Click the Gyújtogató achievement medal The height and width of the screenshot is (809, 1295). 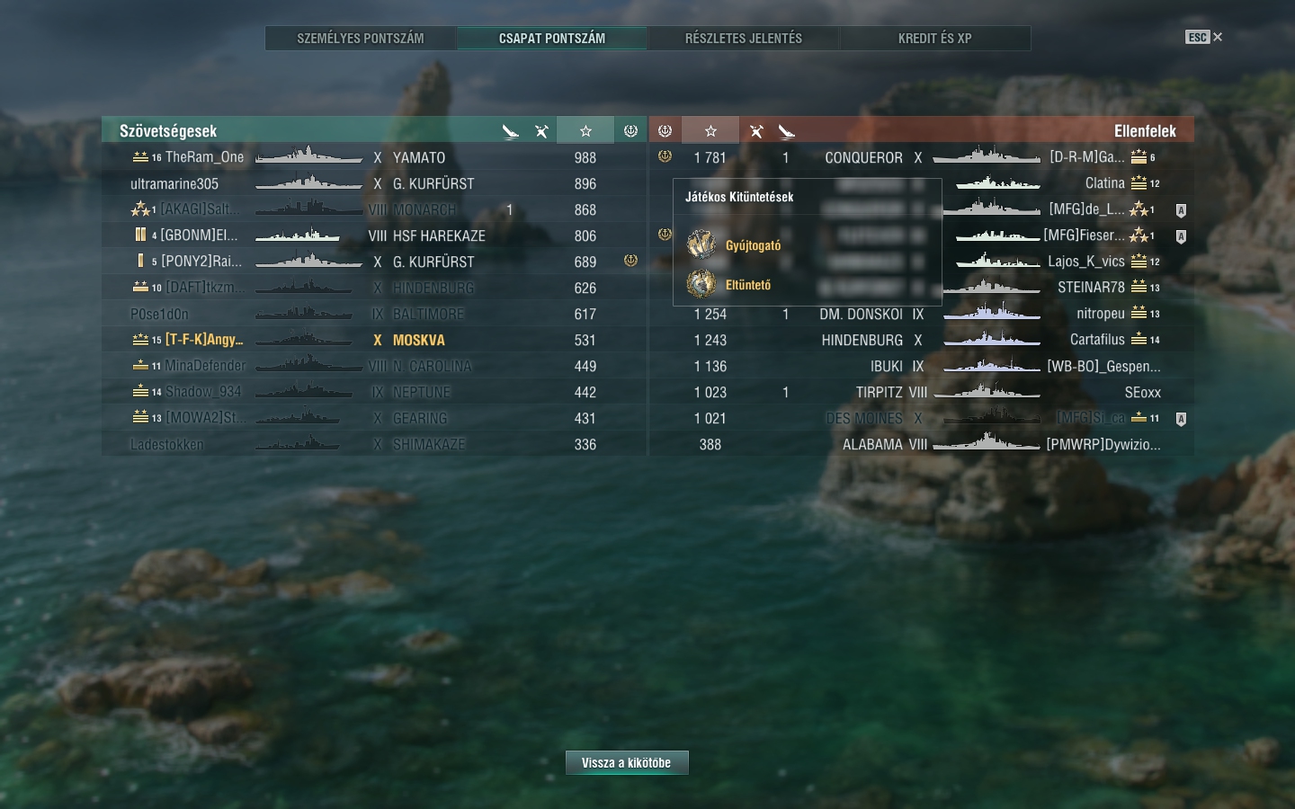(701, 244)
